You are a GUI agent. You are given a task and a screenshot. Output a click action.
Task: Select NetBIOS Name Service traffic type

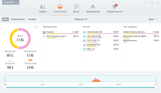point(141,32)
